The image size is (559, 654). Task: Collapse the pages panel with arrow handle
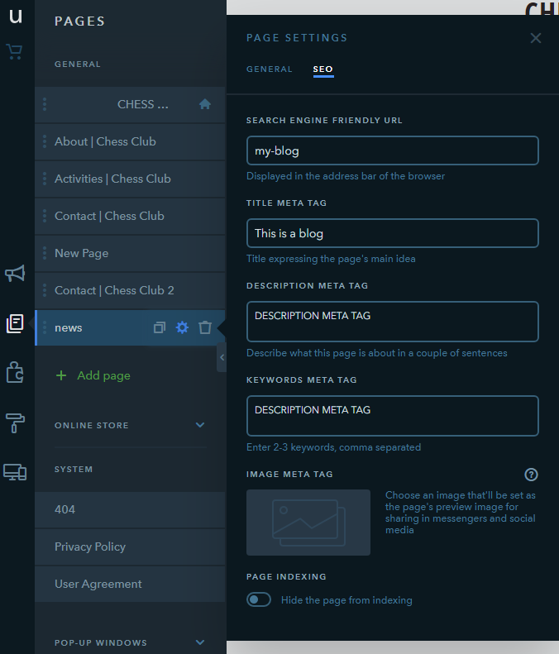tap(222, 357)
